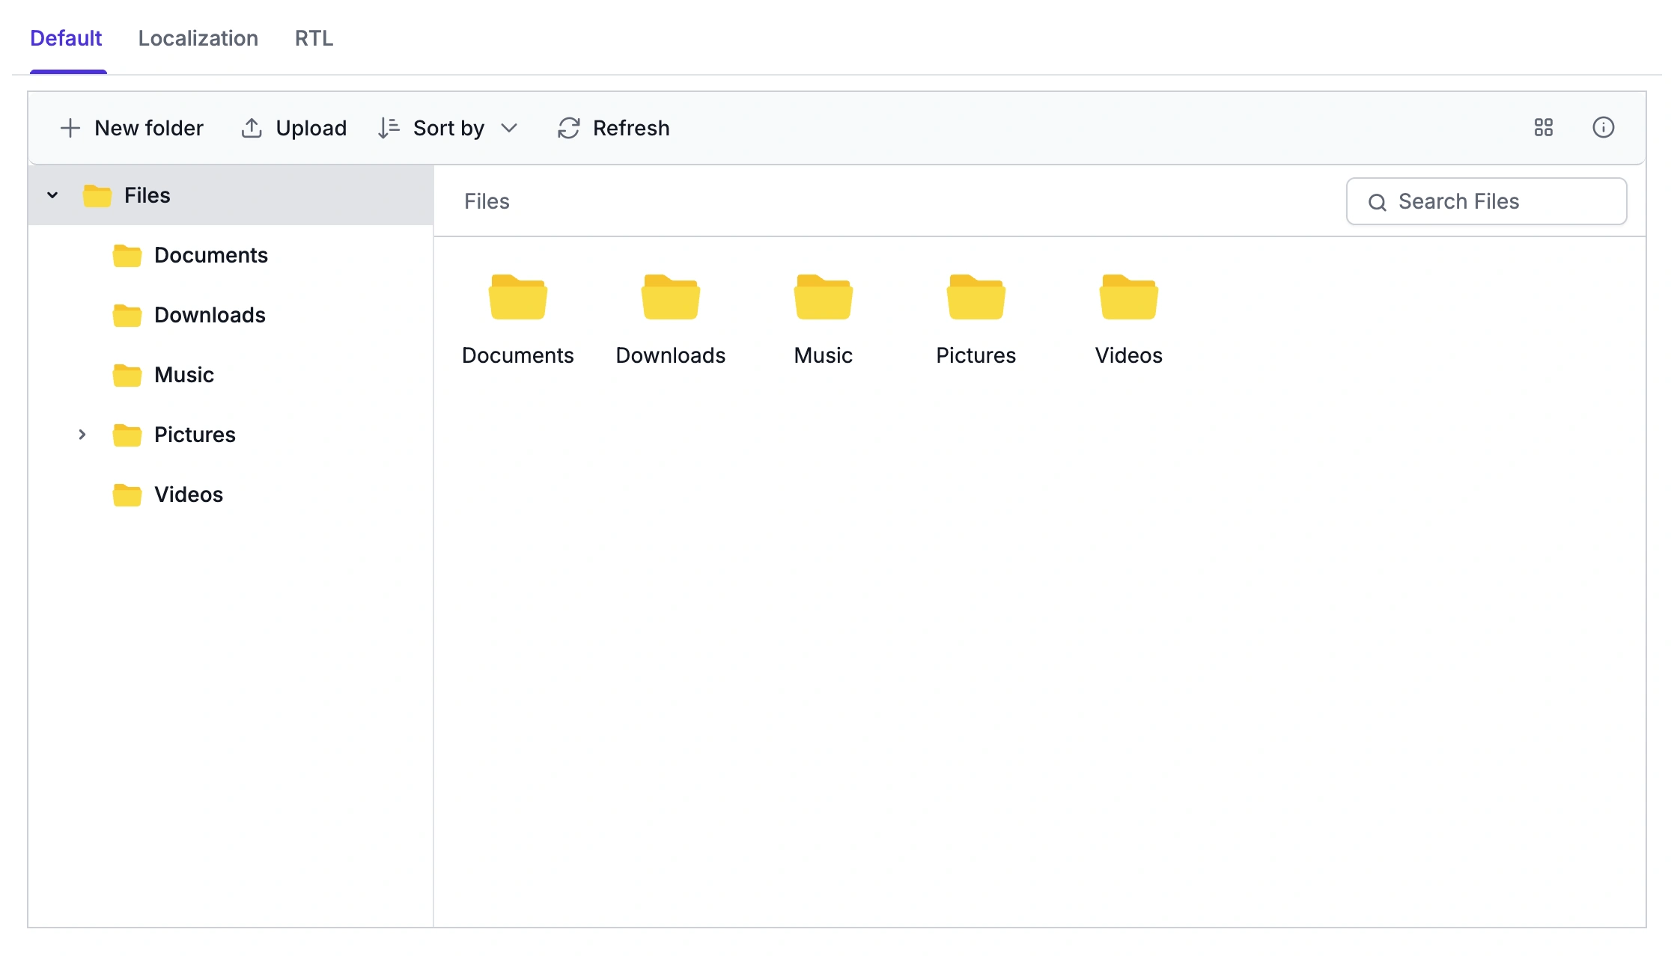This screenshot has width=1674, height=956.
Task: Click the New folder plus icon
Action: click(70, 128)
